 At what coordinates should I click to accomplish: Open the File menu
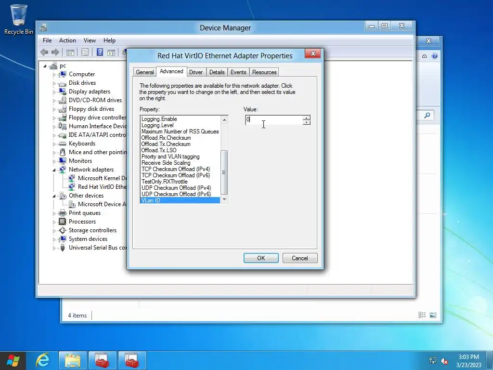coord(47,40)
